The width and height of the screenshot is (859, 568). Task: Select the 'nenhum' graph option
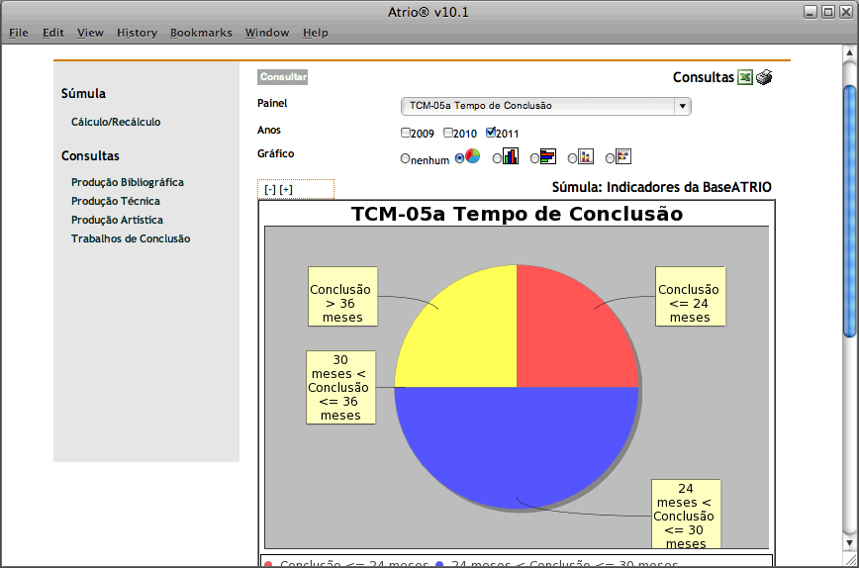coord(405,158)
